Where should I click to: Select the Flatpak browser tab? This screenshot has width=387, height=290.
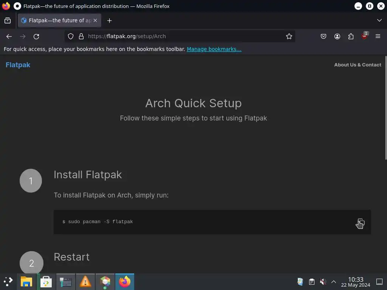[x=59, y=20]
